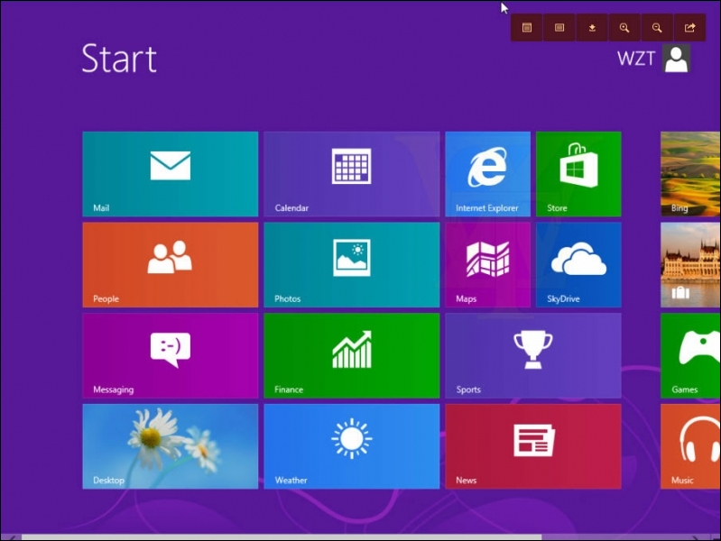Screen dimensions: 721x541
Task: Open the Desktop tile
Action: point(171,446)
